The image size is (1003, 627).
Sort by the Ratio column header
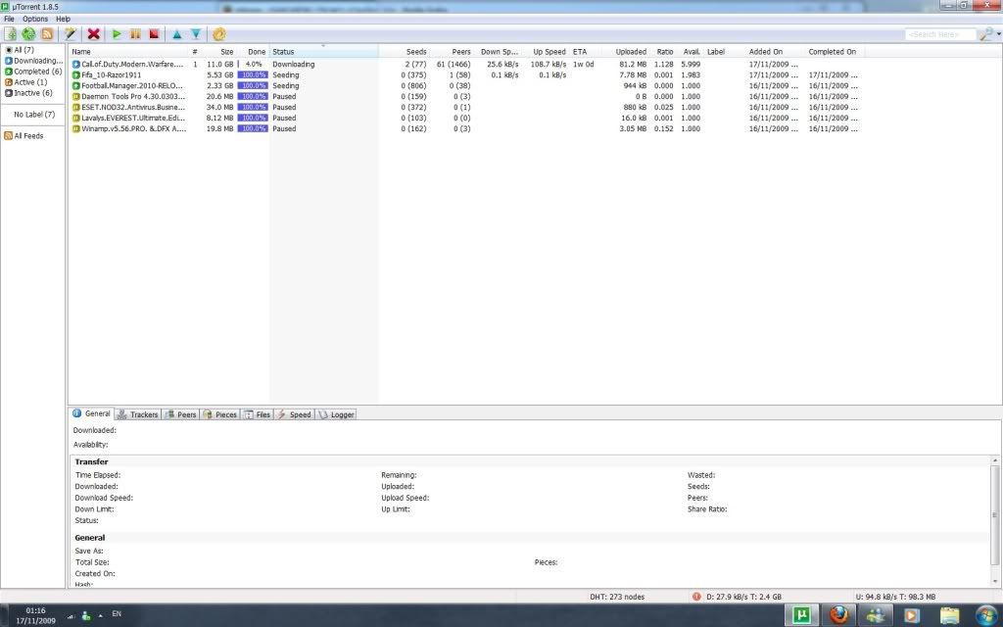coord(663,52)
